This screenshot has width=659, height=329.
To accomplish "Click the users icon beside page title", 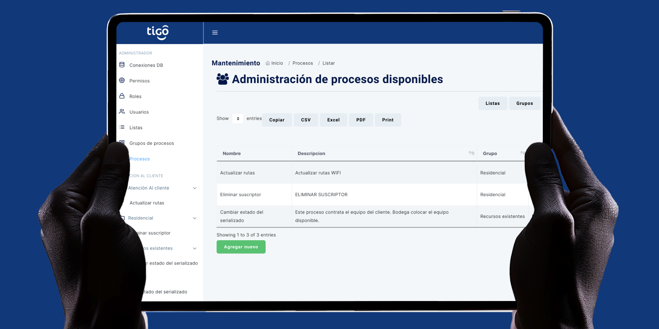I will pos(222,79).
